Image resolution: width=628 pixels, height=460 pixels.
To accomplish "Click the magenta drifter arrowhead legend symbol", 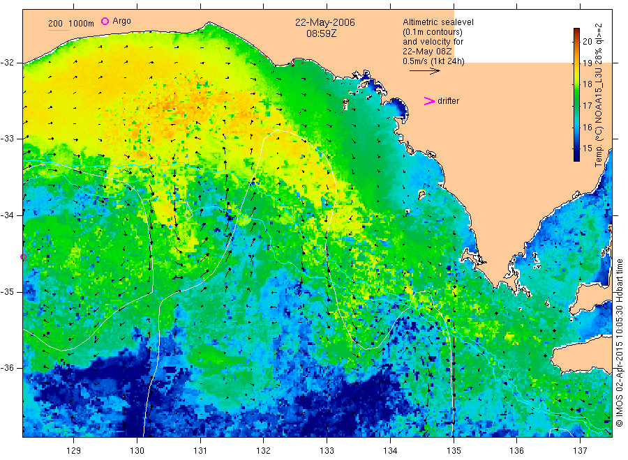I will [429, 101].
